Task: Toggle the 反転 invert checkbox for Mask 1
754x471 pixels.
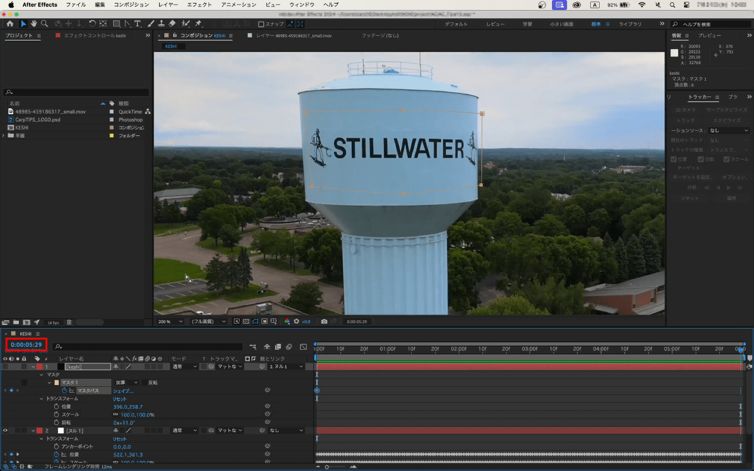Action: tap(144, 383)
